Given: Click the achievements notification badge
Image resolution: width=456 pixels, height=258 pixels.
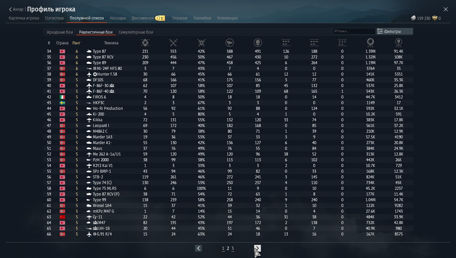Looking at the screenshot, I should coord(160,18).
